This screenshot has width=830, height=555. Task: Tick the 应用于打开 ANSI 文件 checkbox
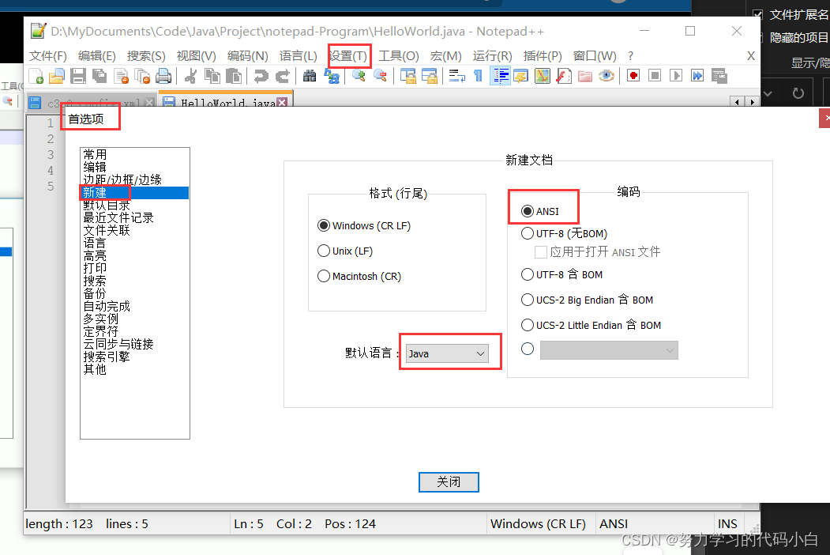click(540, 252)
